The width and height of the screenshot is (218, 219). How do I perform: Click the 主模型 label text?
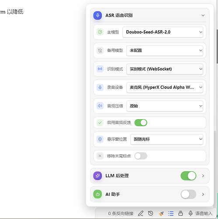113,32
